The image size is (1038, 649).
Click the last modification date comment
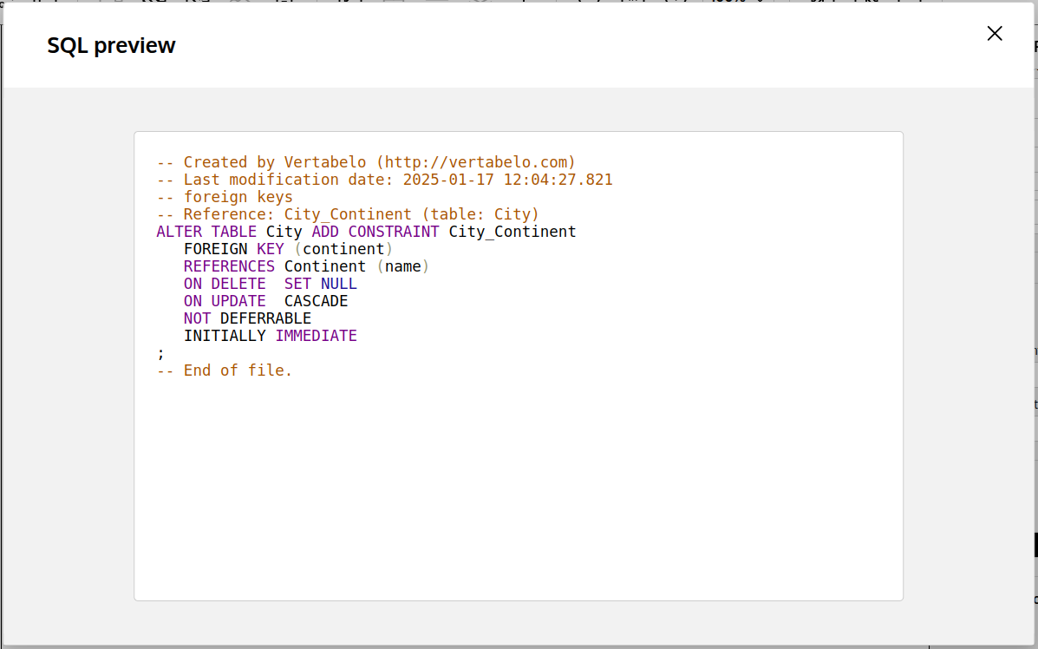tap(384, 180)
